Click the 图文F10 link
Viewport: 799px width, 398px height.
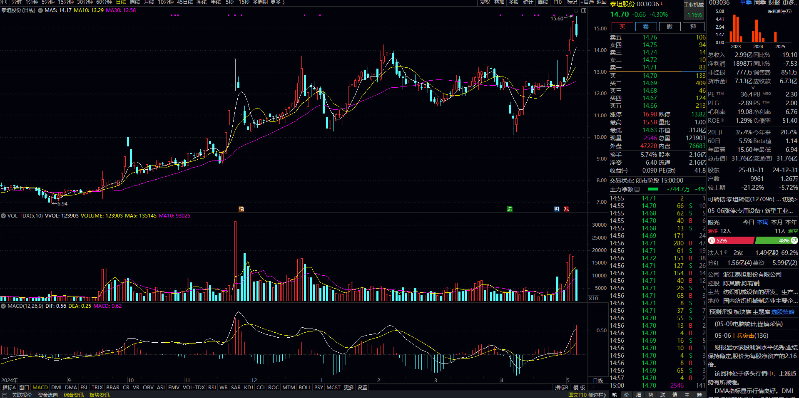point(577,395)
